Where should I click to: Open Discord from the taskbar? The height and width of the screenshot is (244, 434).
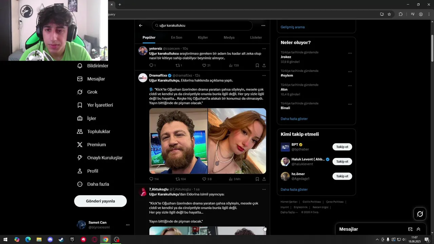50,240
